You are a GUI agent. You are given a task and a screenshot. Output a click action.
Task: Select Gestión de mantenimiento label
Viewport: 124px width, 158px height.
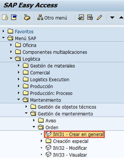65,114
